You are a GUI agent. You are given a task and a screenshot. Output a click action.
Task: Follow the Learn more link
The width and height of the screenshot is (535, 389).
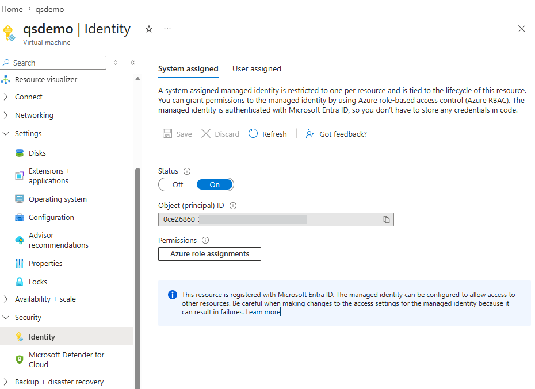click(263, 312)
